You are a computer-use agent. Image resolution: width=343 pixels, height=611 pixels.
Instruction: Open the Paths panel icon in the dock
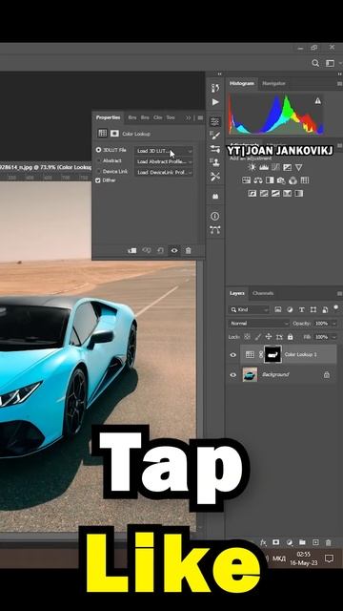[215, 230]
